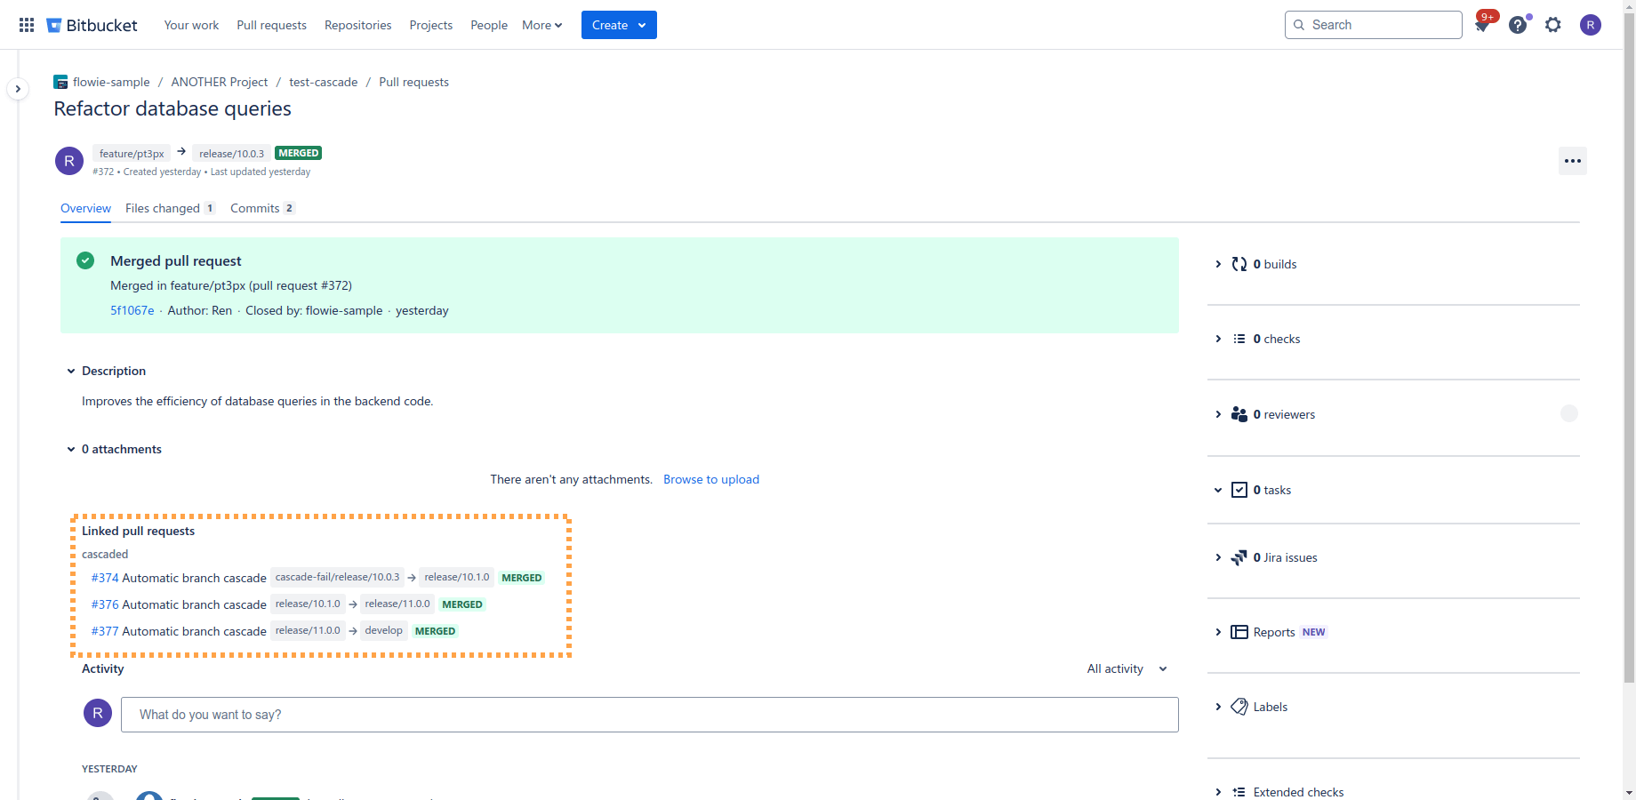This screenshot has width=1636, height=800.
Task: Expand the 0 reviewers section
Action: pos(1218,414)
